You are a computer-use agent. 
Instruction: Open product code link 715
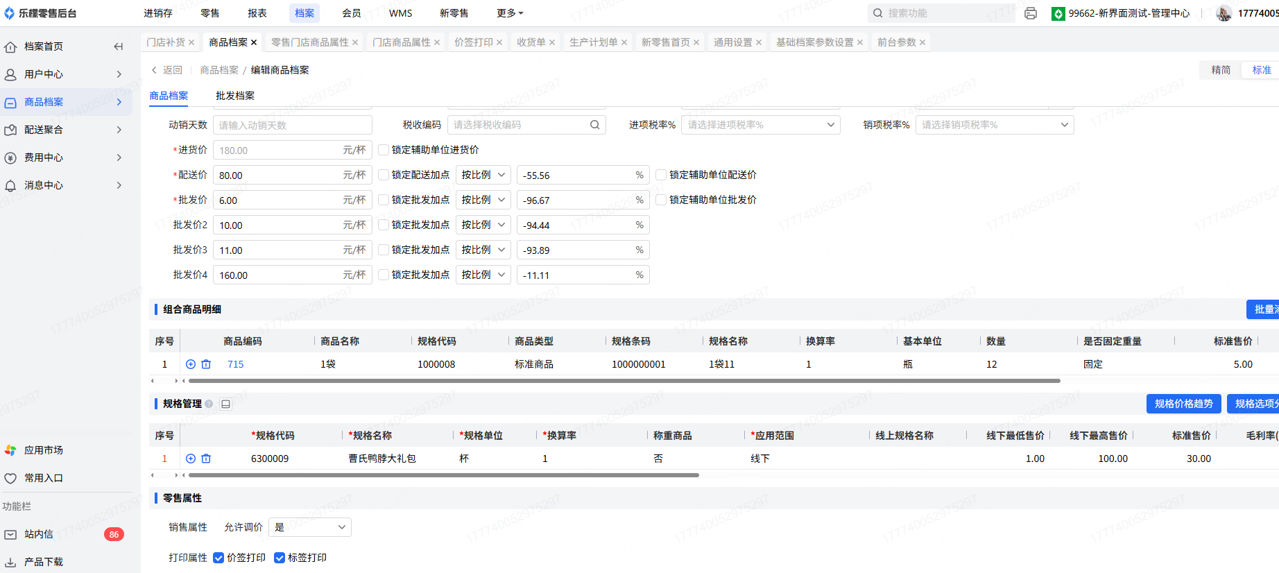tap(236, 364)
